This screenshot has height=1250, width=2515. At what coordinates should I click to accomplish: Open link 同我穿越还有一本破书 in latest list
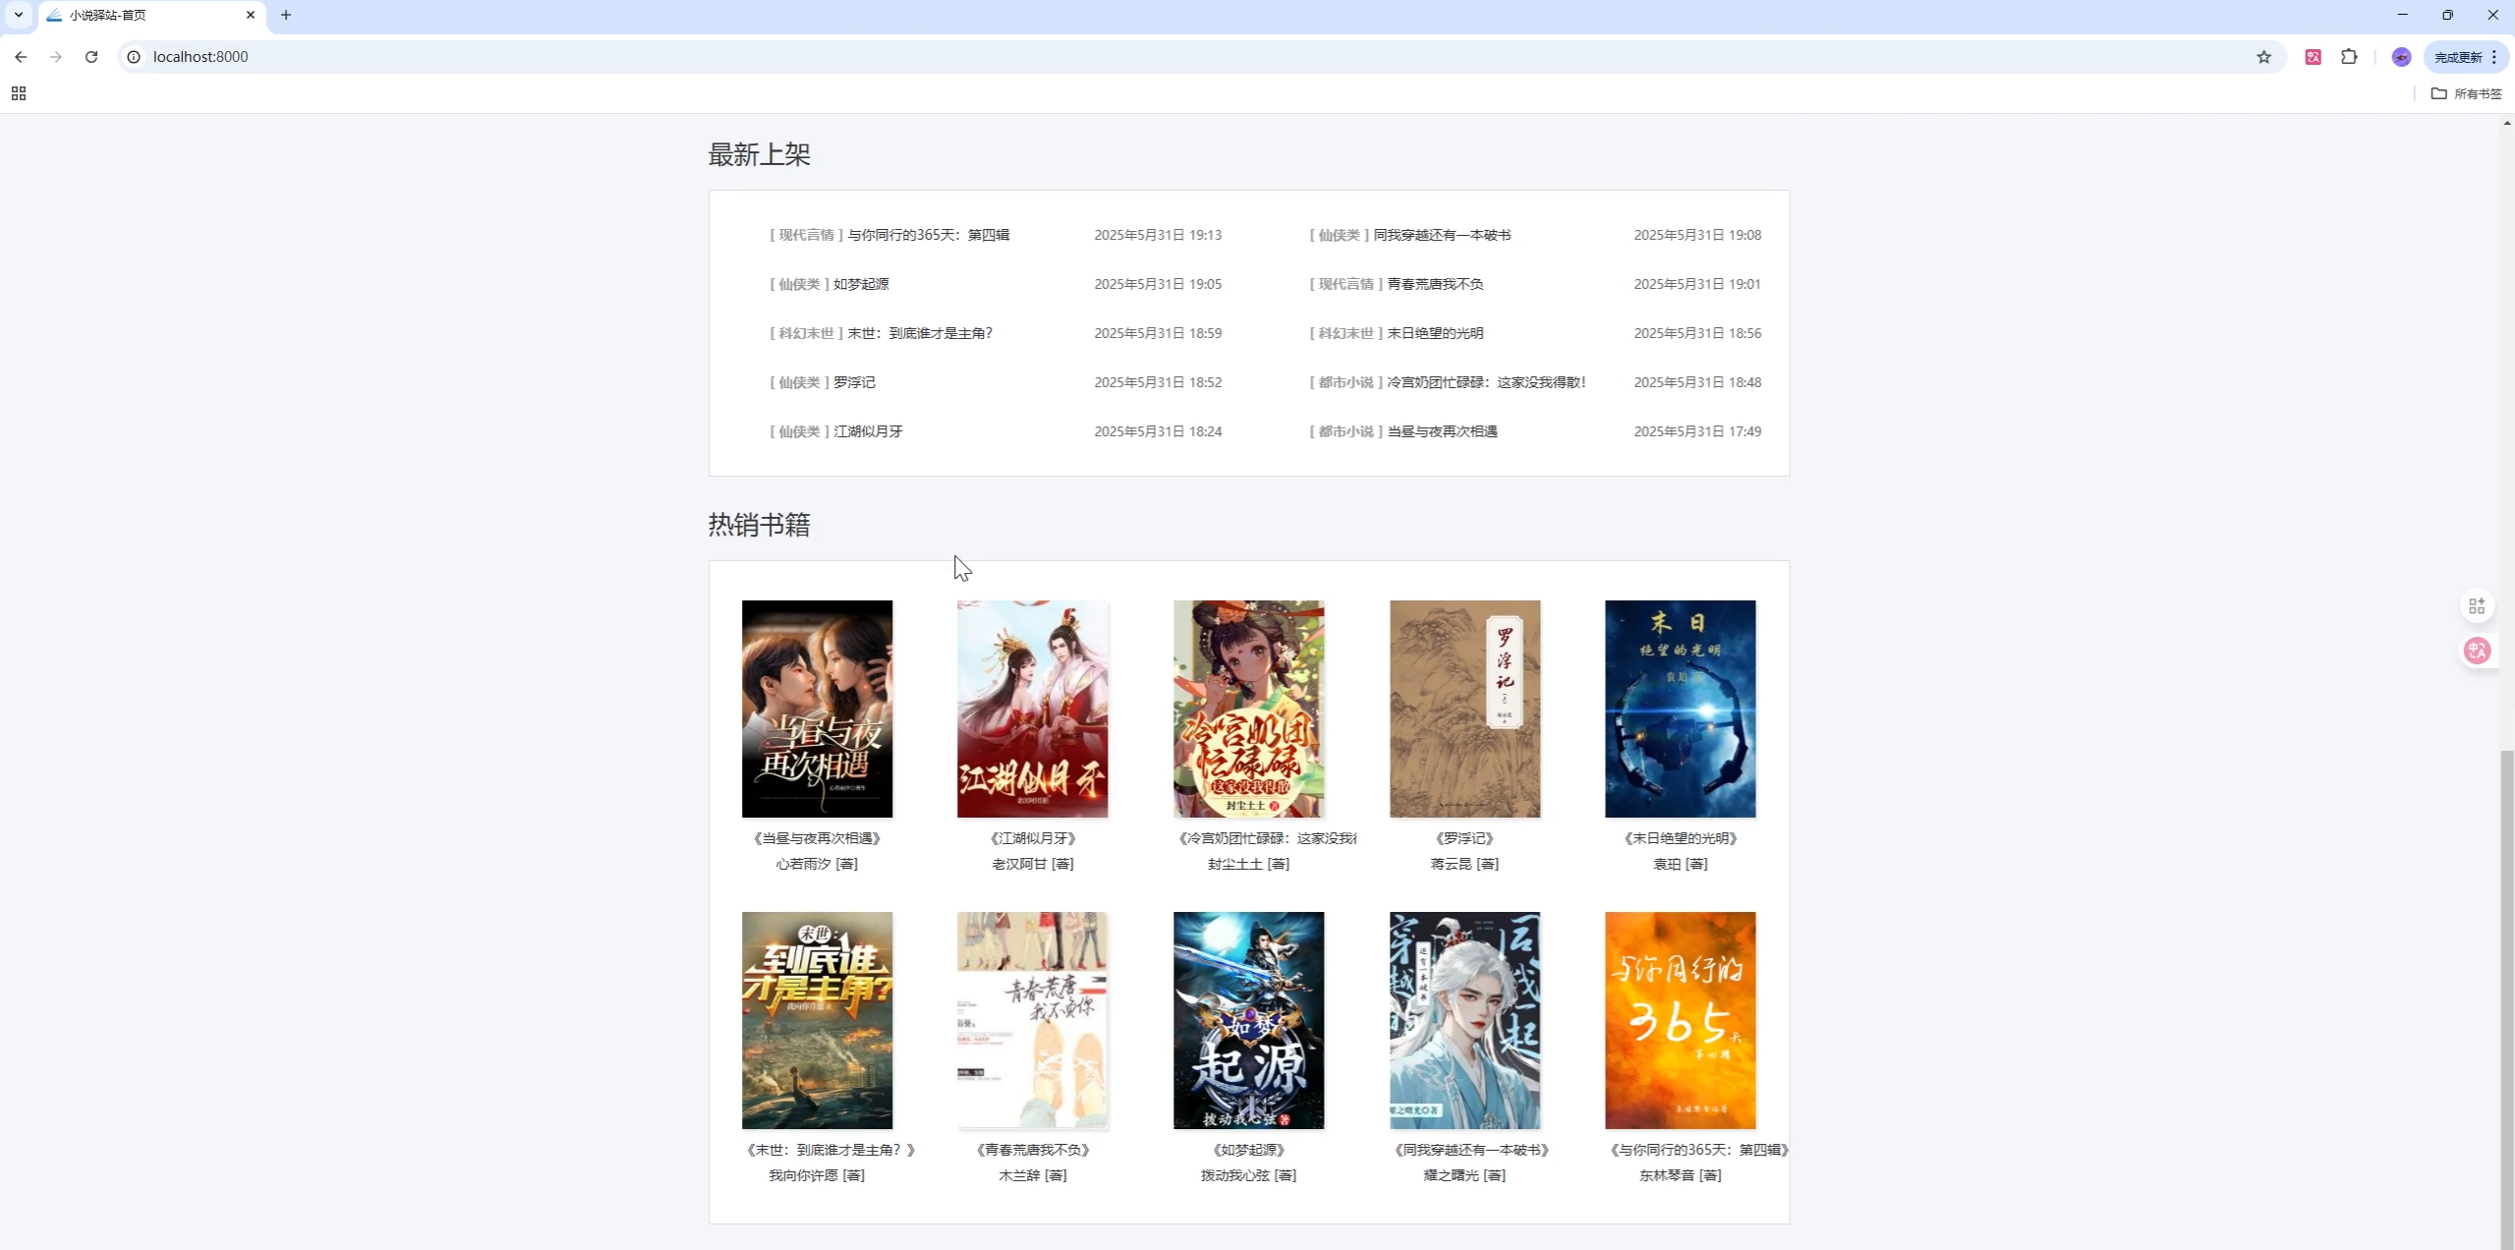pyautogui.click(x=1442, y=235)
